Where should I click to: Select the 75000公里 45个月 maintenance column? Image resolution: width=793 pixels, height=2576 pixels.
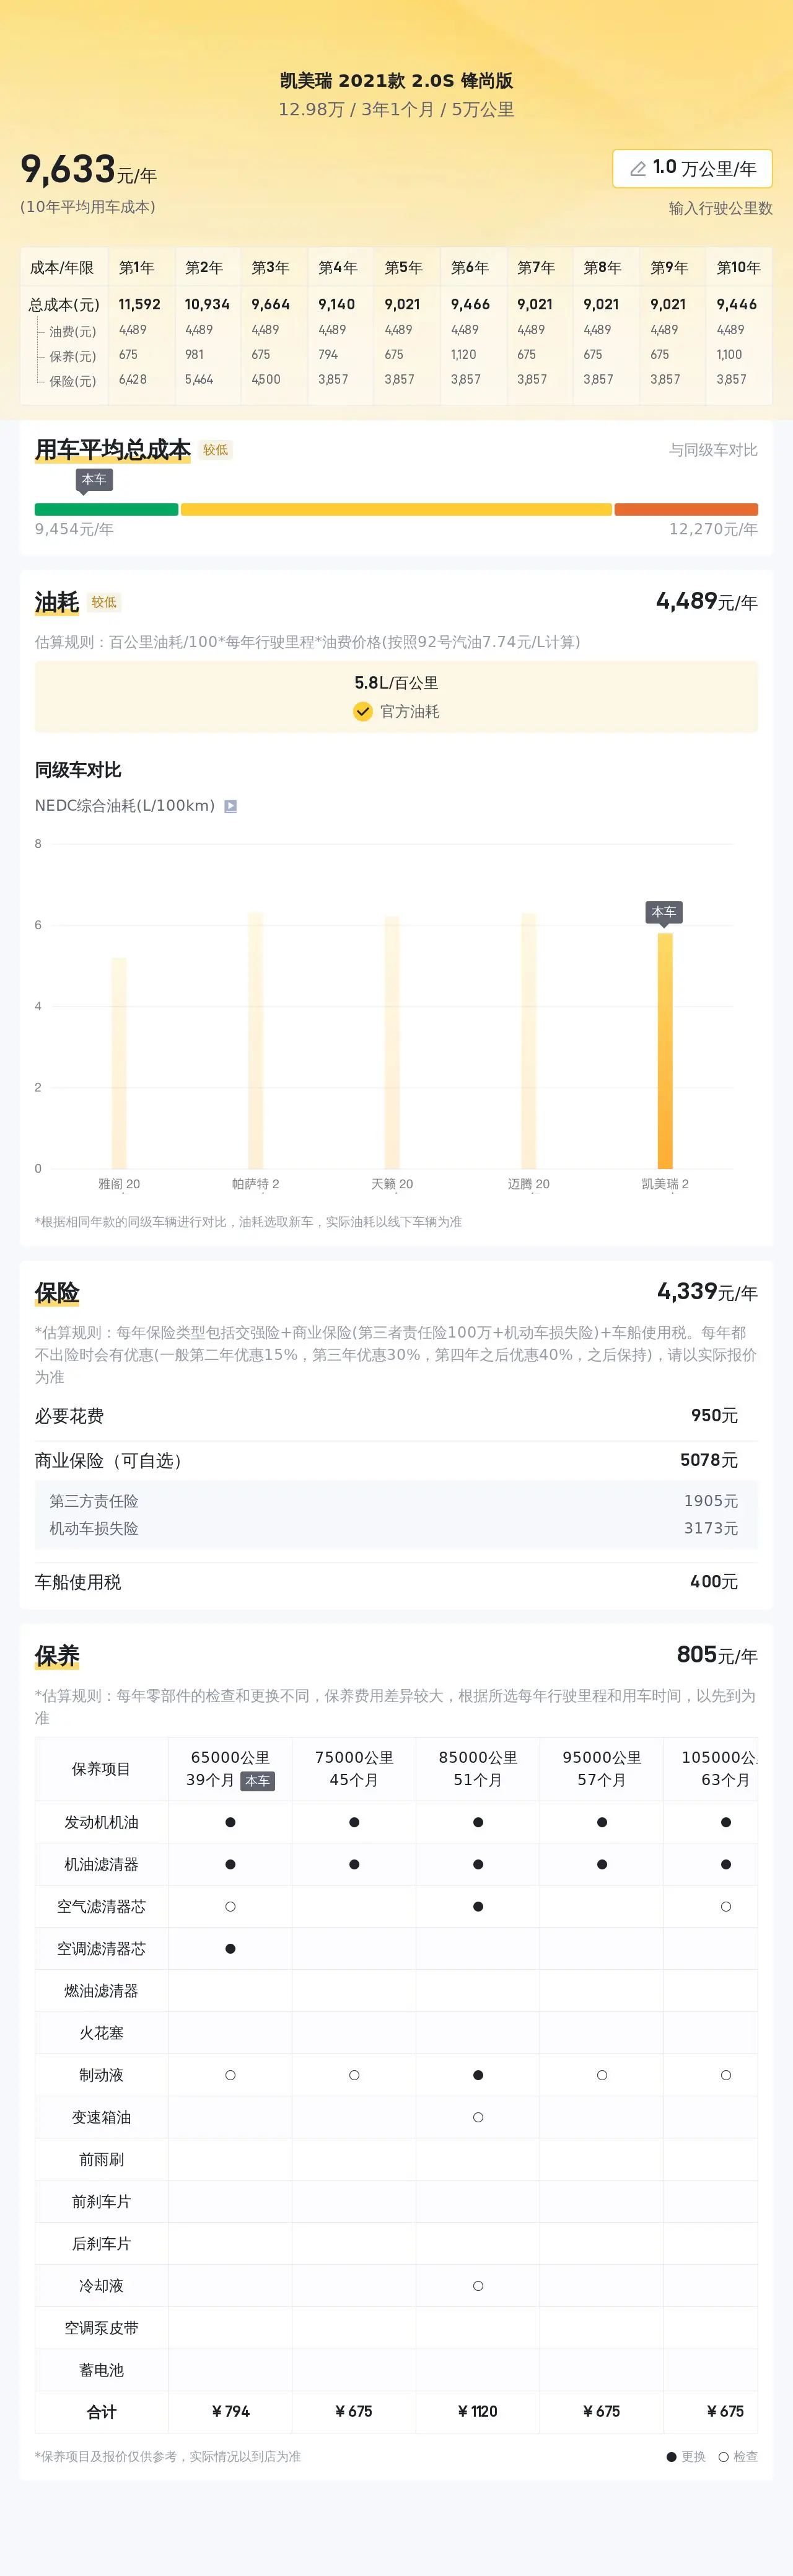354,1769
